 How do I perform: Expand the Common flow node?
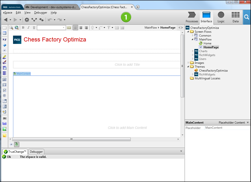(193, 35)
